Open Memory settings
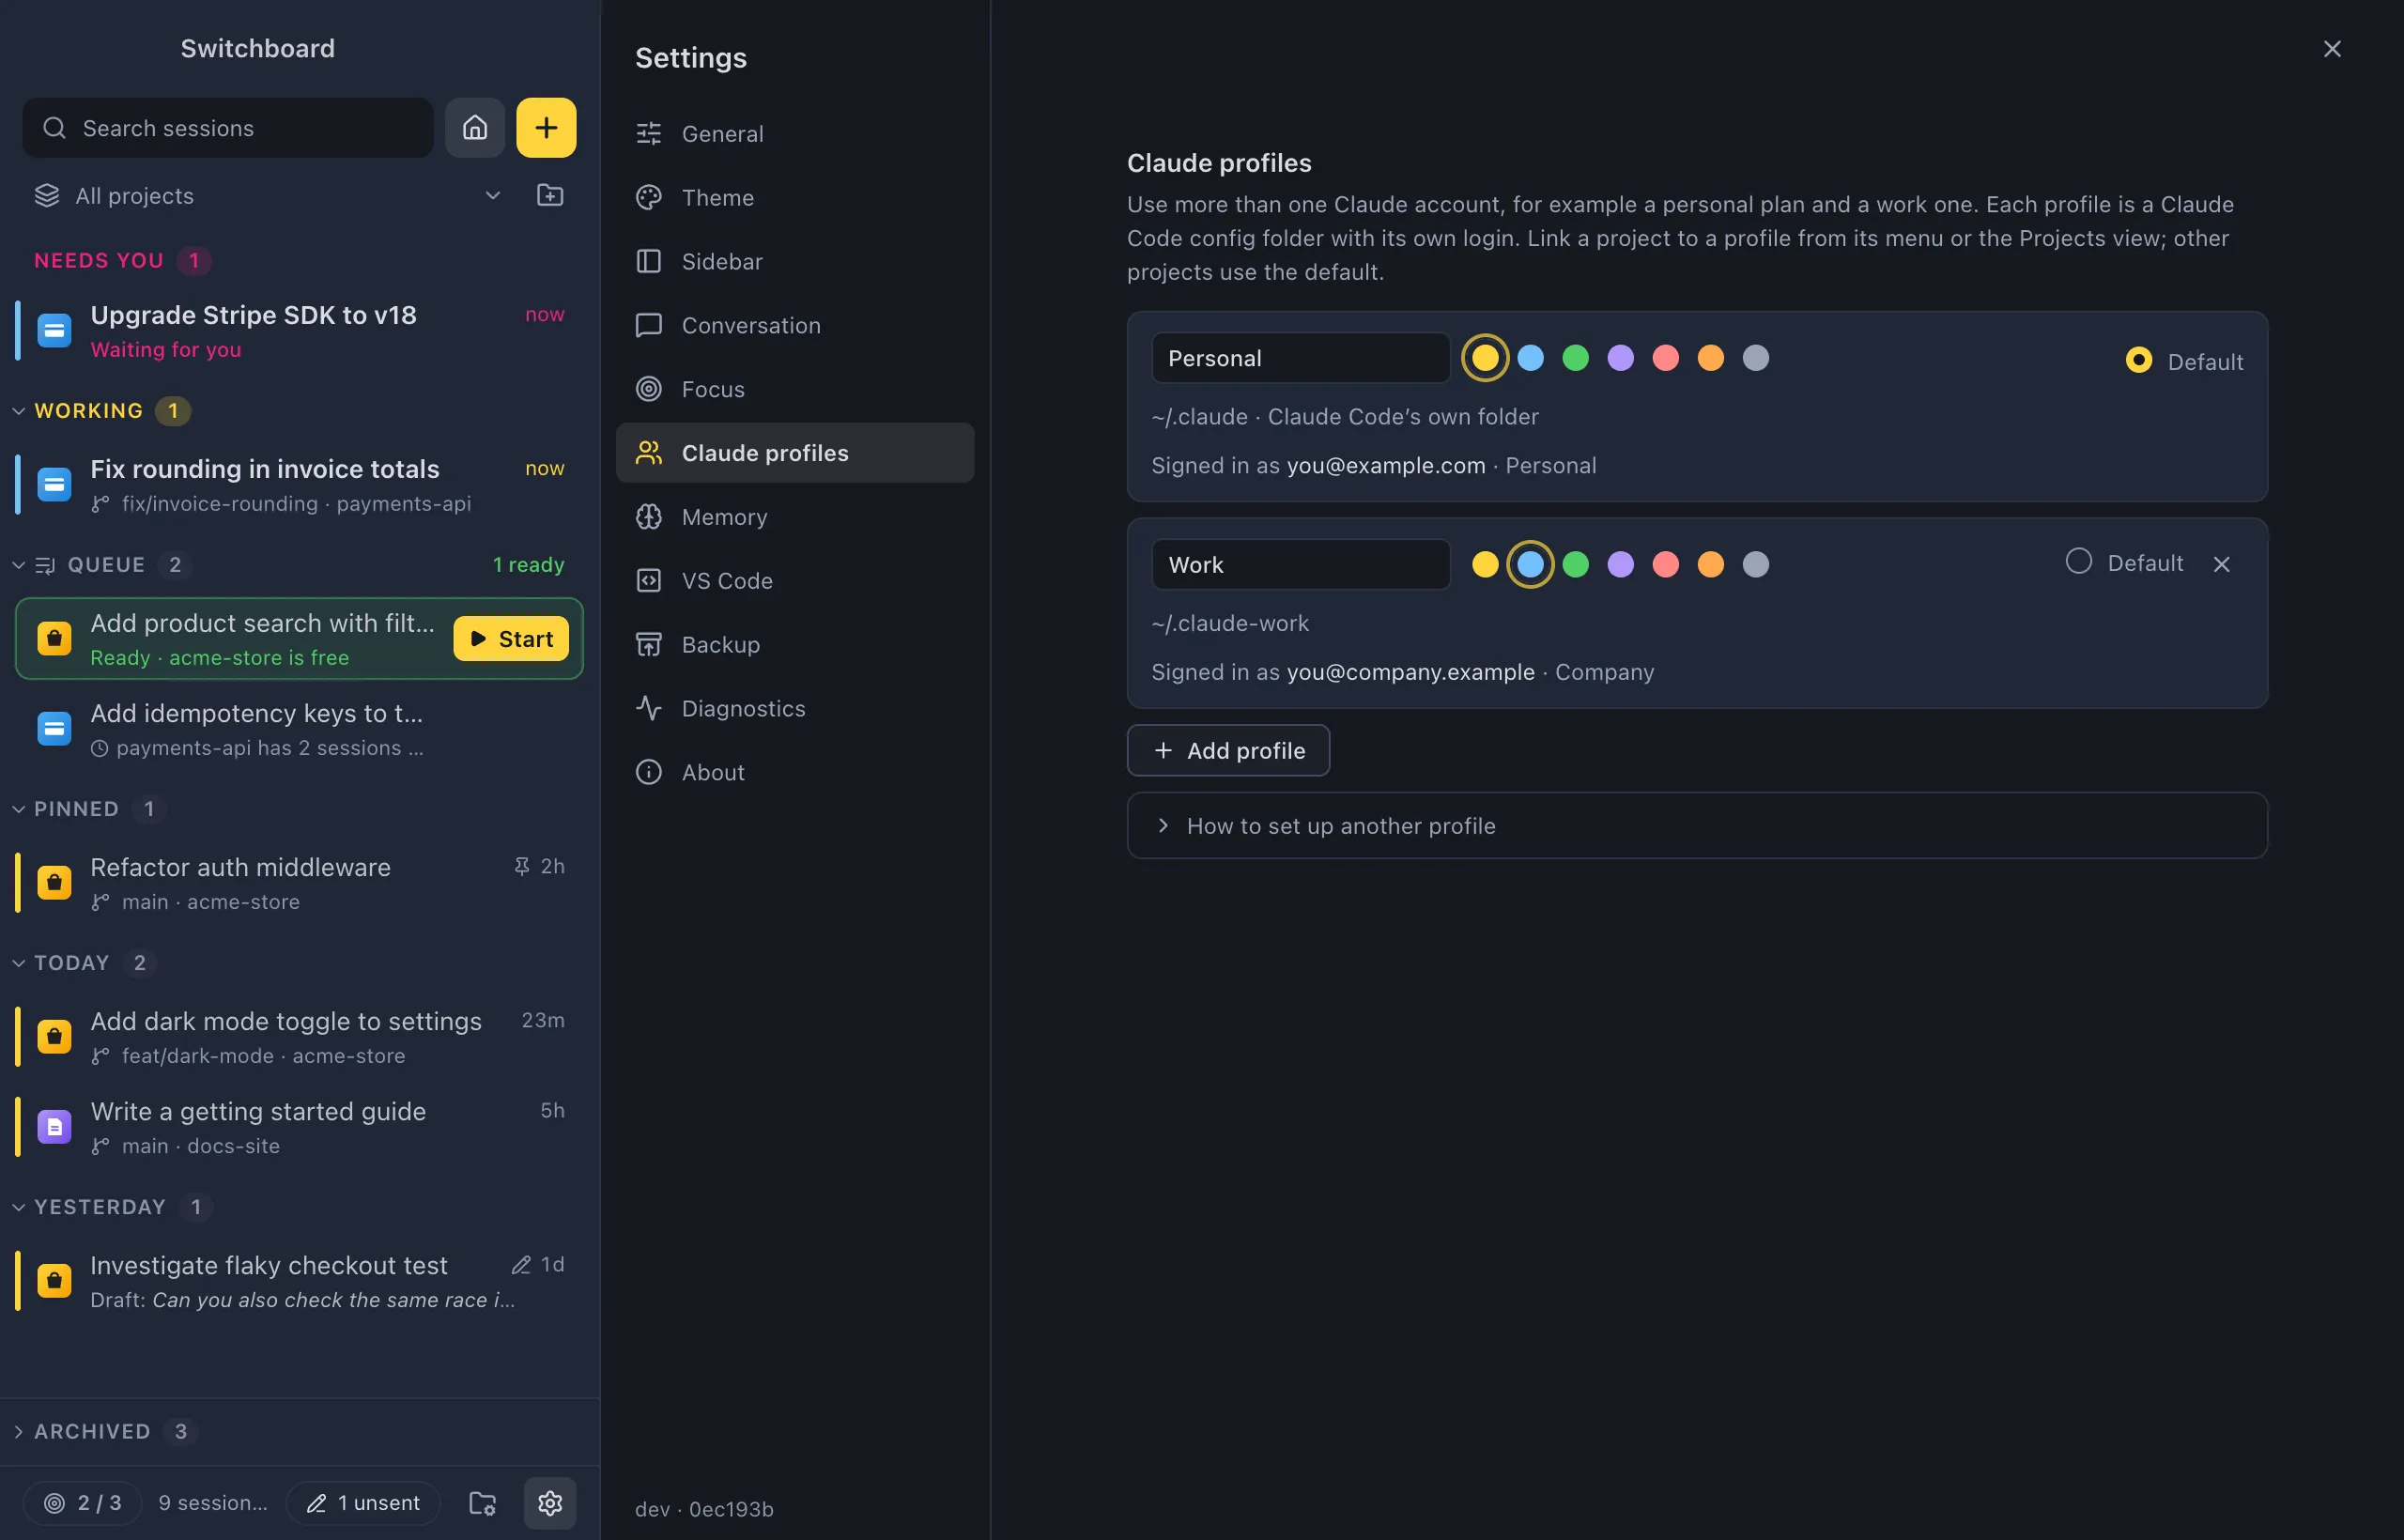The height and width of the screenshot is (1540, 2404). pyautogui.click(x=795, y=517)
